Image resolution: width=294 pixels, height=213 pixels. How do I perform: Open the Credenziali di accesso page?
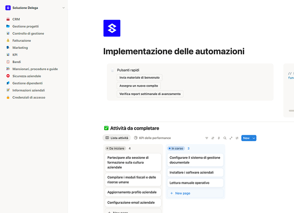[x=29, y=97]
